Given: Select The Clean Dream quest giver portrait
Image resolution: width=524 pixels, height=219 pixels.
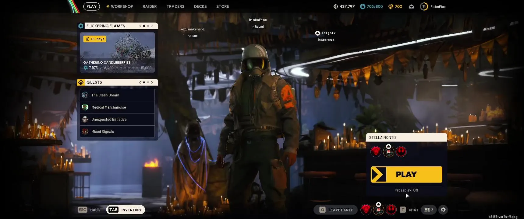Looking at the screenshot, I should [85, 95].
